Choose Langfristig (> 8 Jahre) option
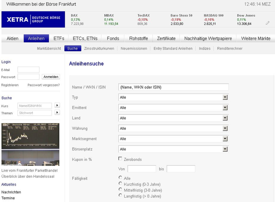This screenshot has width=275, height=202. (x=120, y=195)
